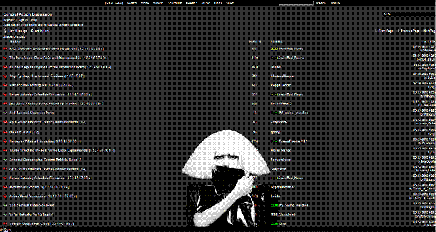
Task: Click the New Message link
Action: click(18, 31)
